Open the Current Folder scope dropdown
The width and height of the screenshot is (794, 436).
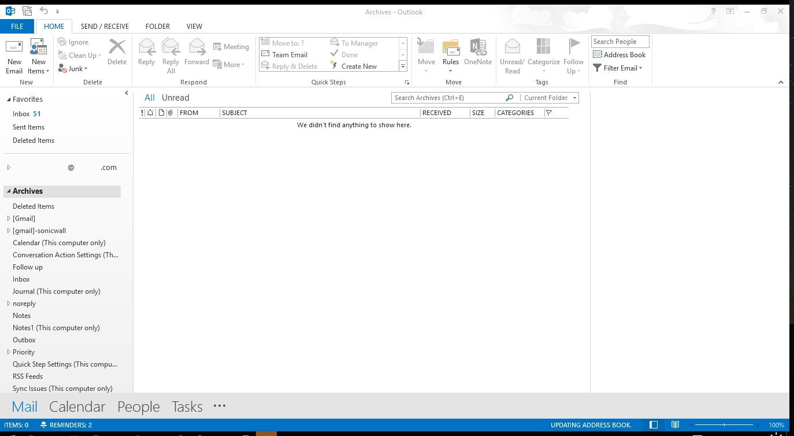pyautogui.click(x=550, y=98)
